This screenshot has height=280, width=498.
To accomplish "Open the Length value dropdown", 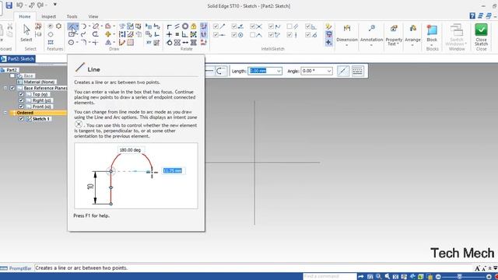I will (x=279, y=71).
